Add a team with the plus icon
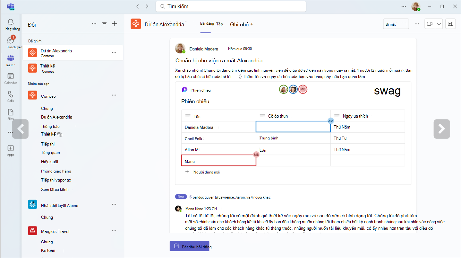Viewport: 461px width, 258px height. (115, 24)
